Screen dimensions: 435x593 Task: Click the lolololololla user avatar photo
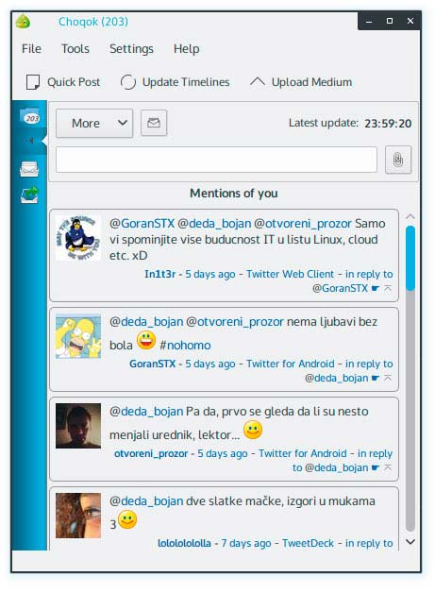pyautogui.click(x=78, y=516)
